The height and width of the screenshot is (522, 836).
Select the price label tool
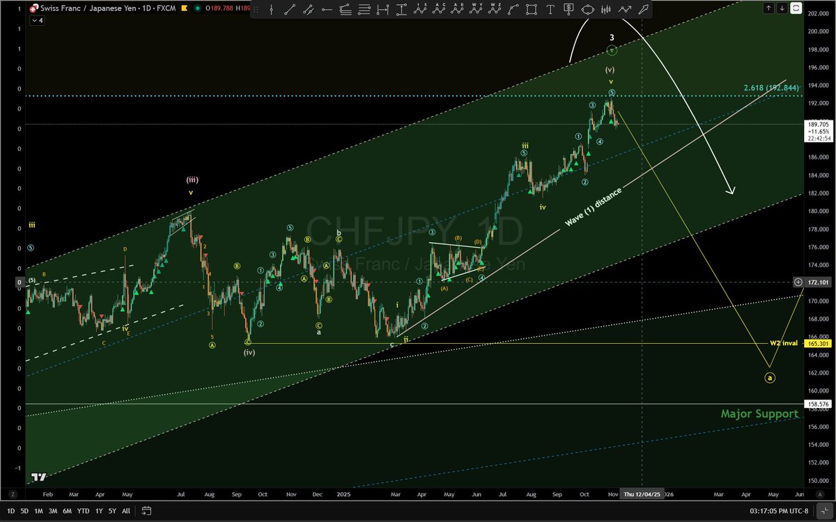(x=568, y=10)
